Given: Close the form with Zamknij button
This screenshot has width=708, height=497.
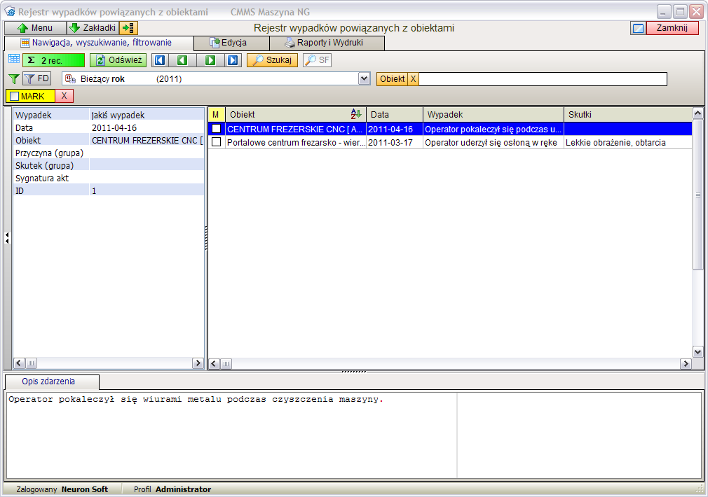Looking at the screenshot, I should 672,28.
